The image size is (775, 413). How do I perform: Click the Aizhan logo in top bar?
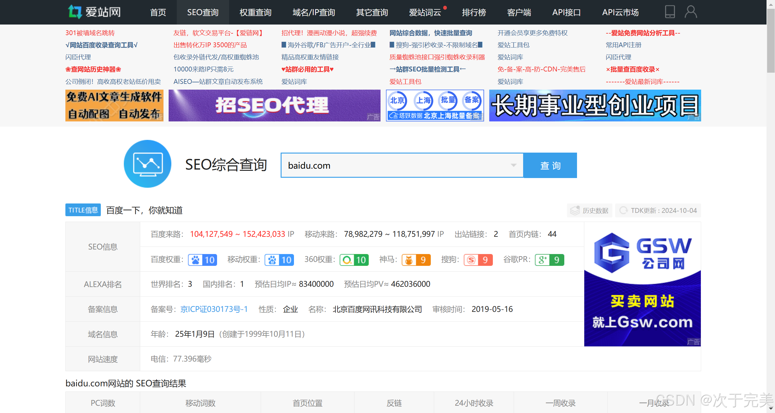[94, 12]
